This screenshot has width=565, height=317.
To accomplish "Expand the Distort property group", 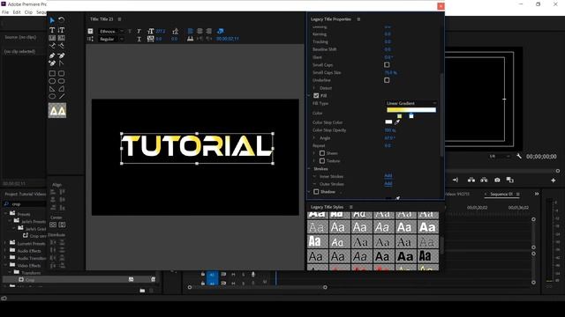I will pos(314,88).
